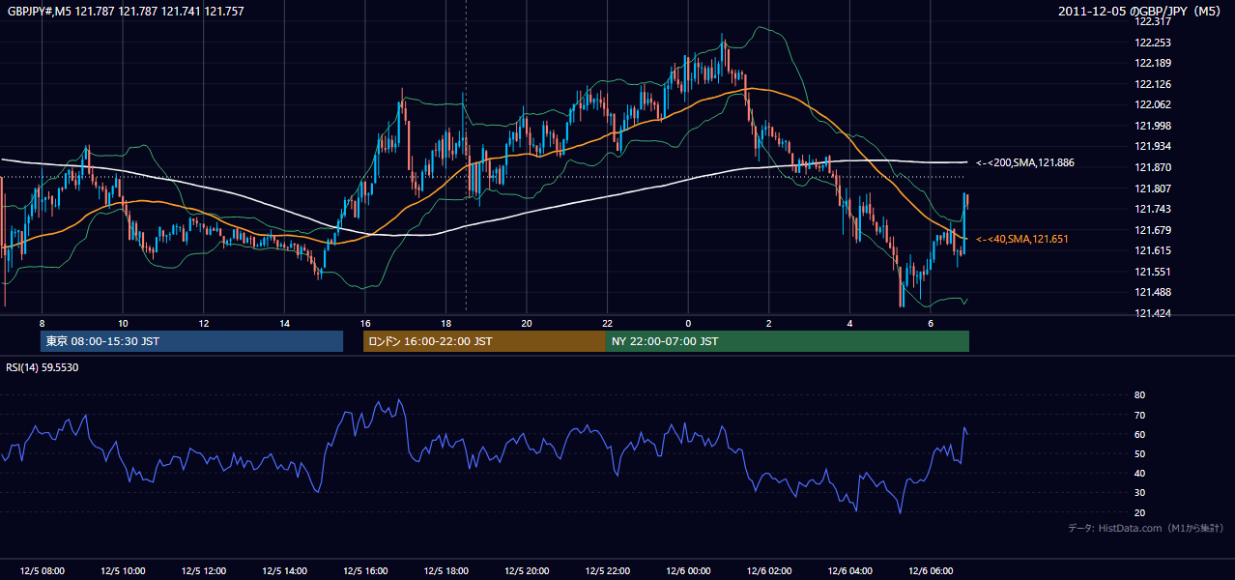Click price axis value 121.870
The width and height of the screenshot is (1235, 580).
1153,168
